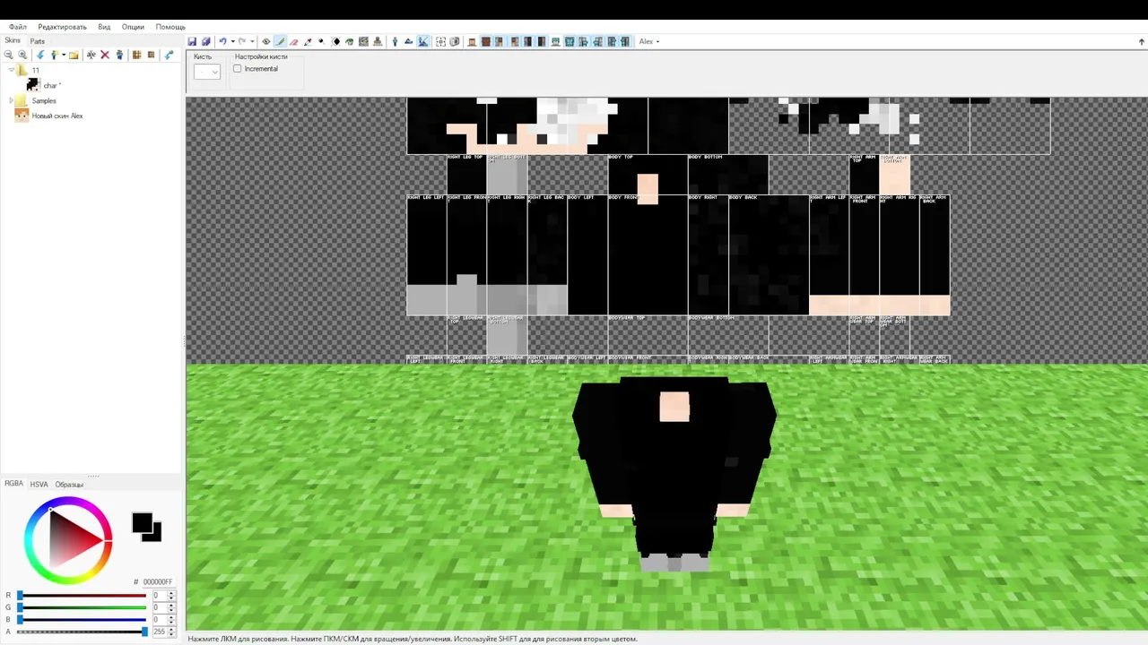Select the Dodge/Burn tool
The image size is (1148, 645).
pos(321,41)
